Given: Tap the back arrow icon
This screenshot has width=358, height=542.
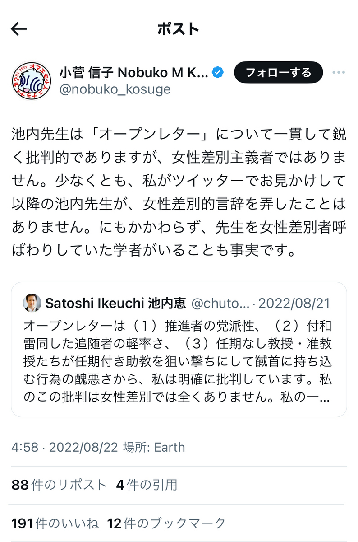Looking at the screenshot, I should tap(18, 29).
